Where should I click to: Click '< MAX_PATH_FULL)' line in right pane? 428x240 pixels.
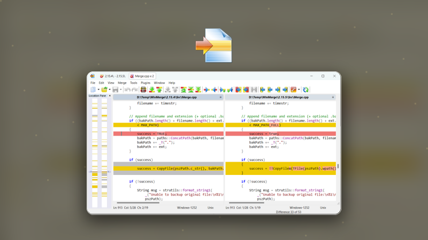280,125
